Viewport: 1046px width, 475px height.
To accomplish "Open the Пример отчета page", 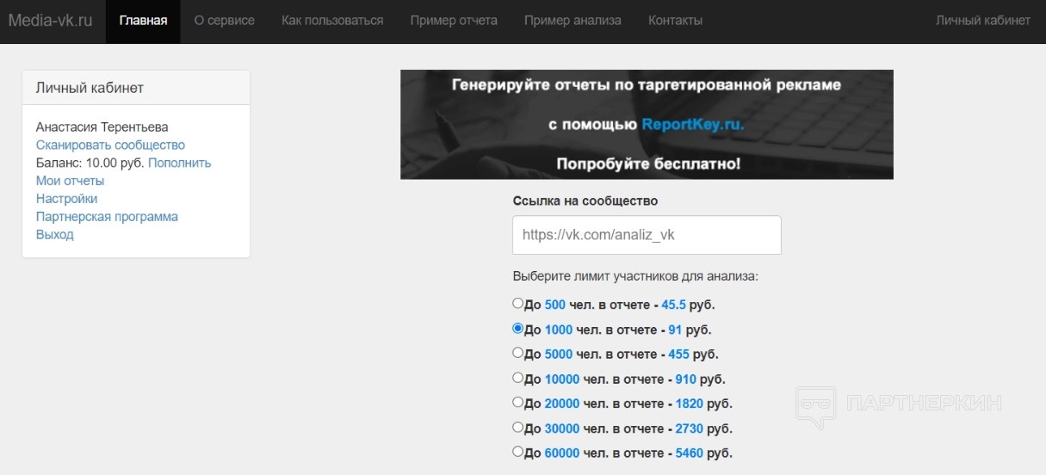I will [454, 21].
